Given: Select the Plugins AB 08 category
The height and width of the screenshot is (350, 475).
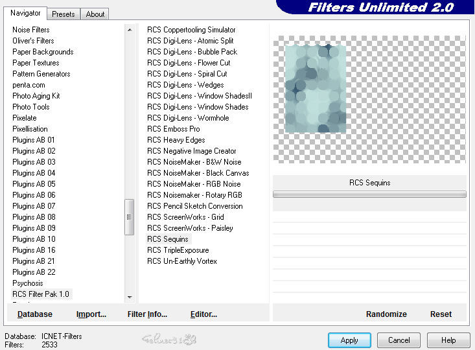Looking at the screenshot, I should click(x=34, y=217).
